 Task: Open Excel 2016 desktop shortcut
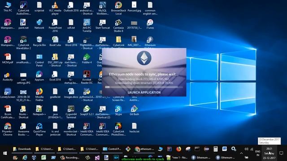(55, 76)
